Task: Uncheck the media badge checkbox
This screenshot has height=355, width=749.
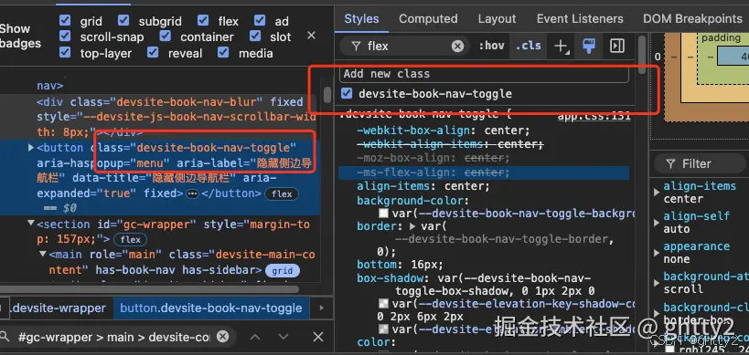Action: pyautogui.click(x=223, y=52)
